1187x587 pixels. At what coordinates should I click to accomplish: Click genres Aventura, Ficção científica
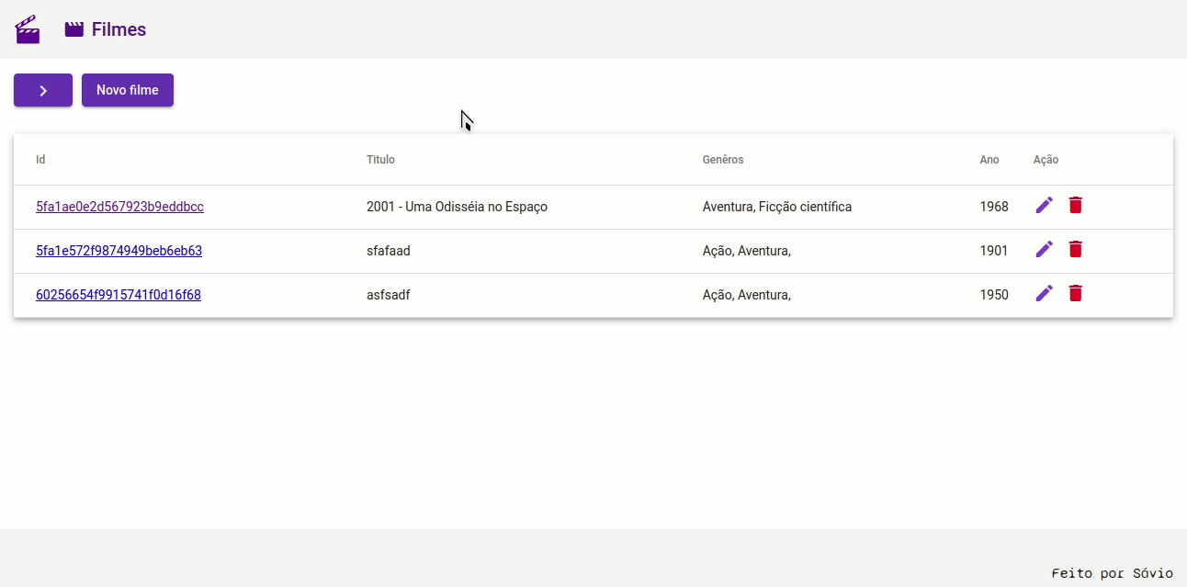777,207
